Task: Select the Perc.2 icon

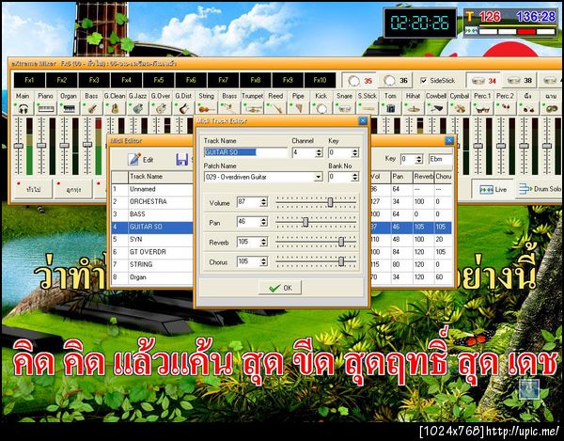Action: (506, 108)
